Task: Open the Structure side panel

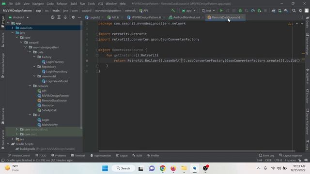Action: (x=3, y=40)
